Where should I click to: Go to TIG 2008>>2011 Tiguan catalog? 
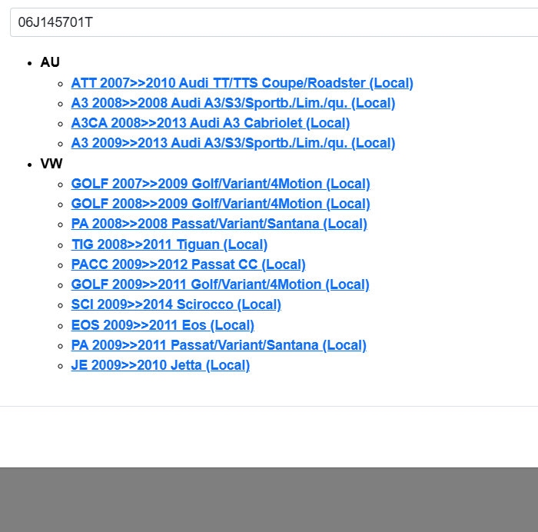coord(169,244)
